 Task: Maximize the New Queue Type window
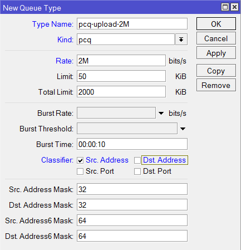[225, 7]
